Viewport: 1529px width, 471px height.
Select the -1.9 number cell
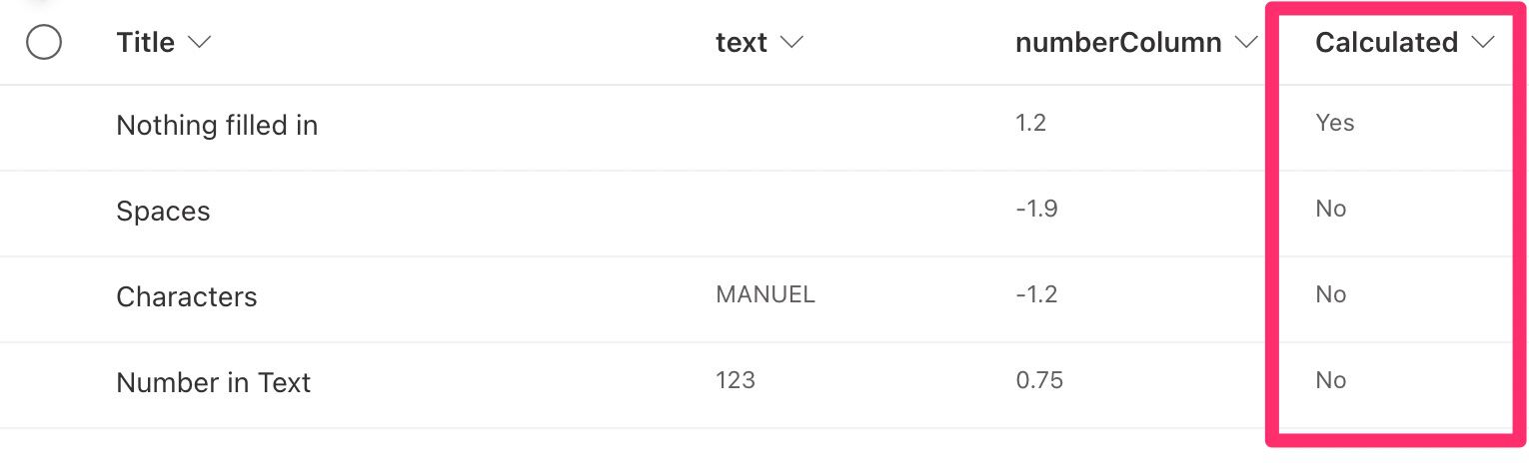point(1036,209)
